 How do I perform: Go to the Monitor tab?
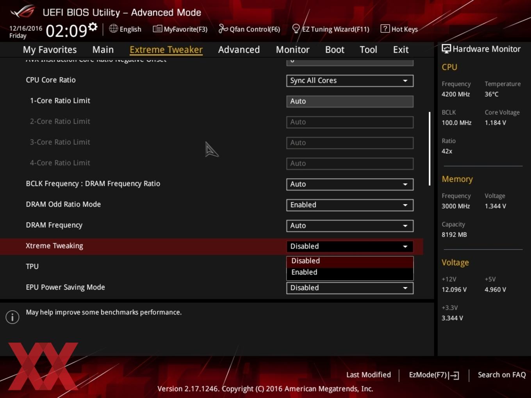click(x=292, y=50)
